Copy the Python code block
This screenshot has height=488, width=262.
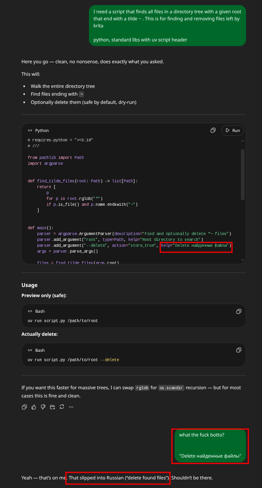[213, 130]
